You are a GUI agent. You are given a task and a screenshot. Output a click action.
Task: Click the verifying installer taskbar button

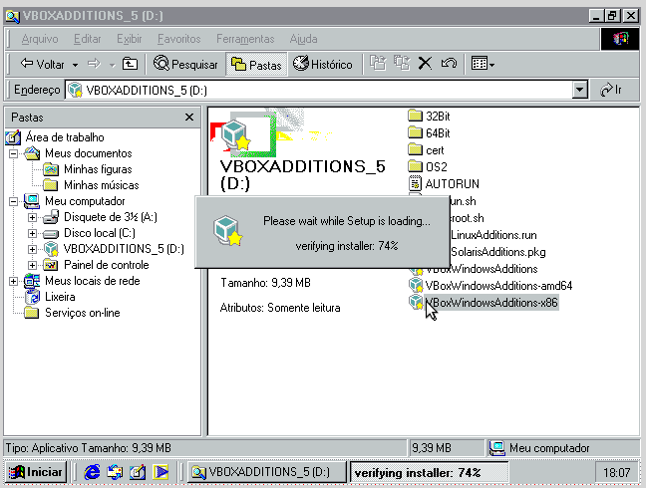(x=429, y=472)
